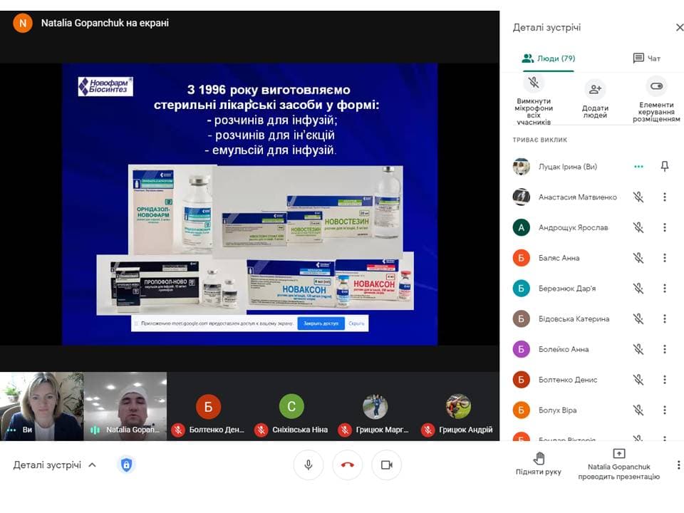The image size is (684, 513).
Task: Raise hand with Підняти руку
Action: [x=539, y=464]
